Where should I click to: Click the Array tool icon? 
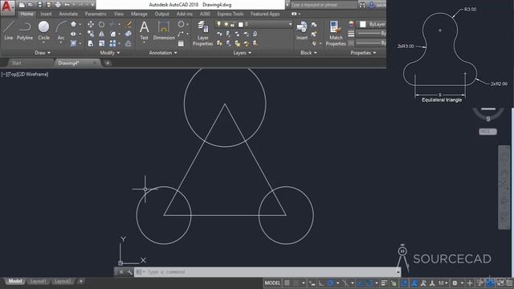[112, 43]
